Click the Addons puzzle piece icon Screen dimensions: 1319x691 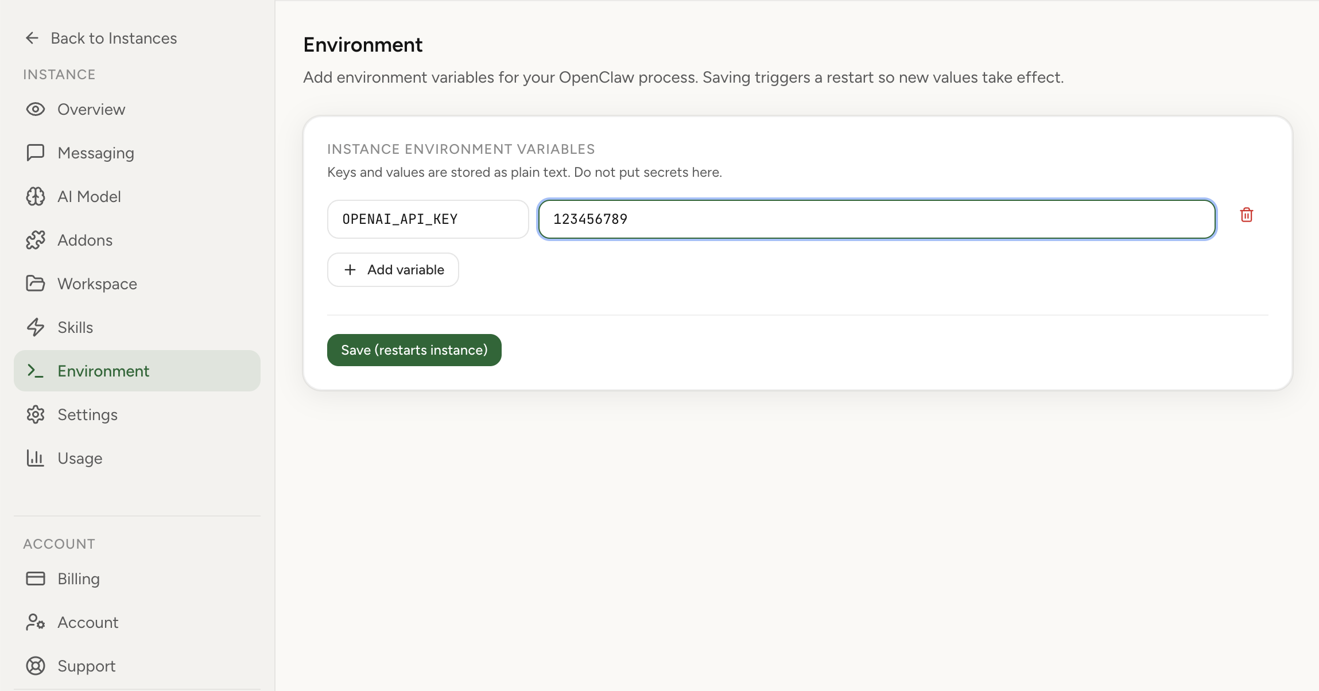click(x=36, y=240)
